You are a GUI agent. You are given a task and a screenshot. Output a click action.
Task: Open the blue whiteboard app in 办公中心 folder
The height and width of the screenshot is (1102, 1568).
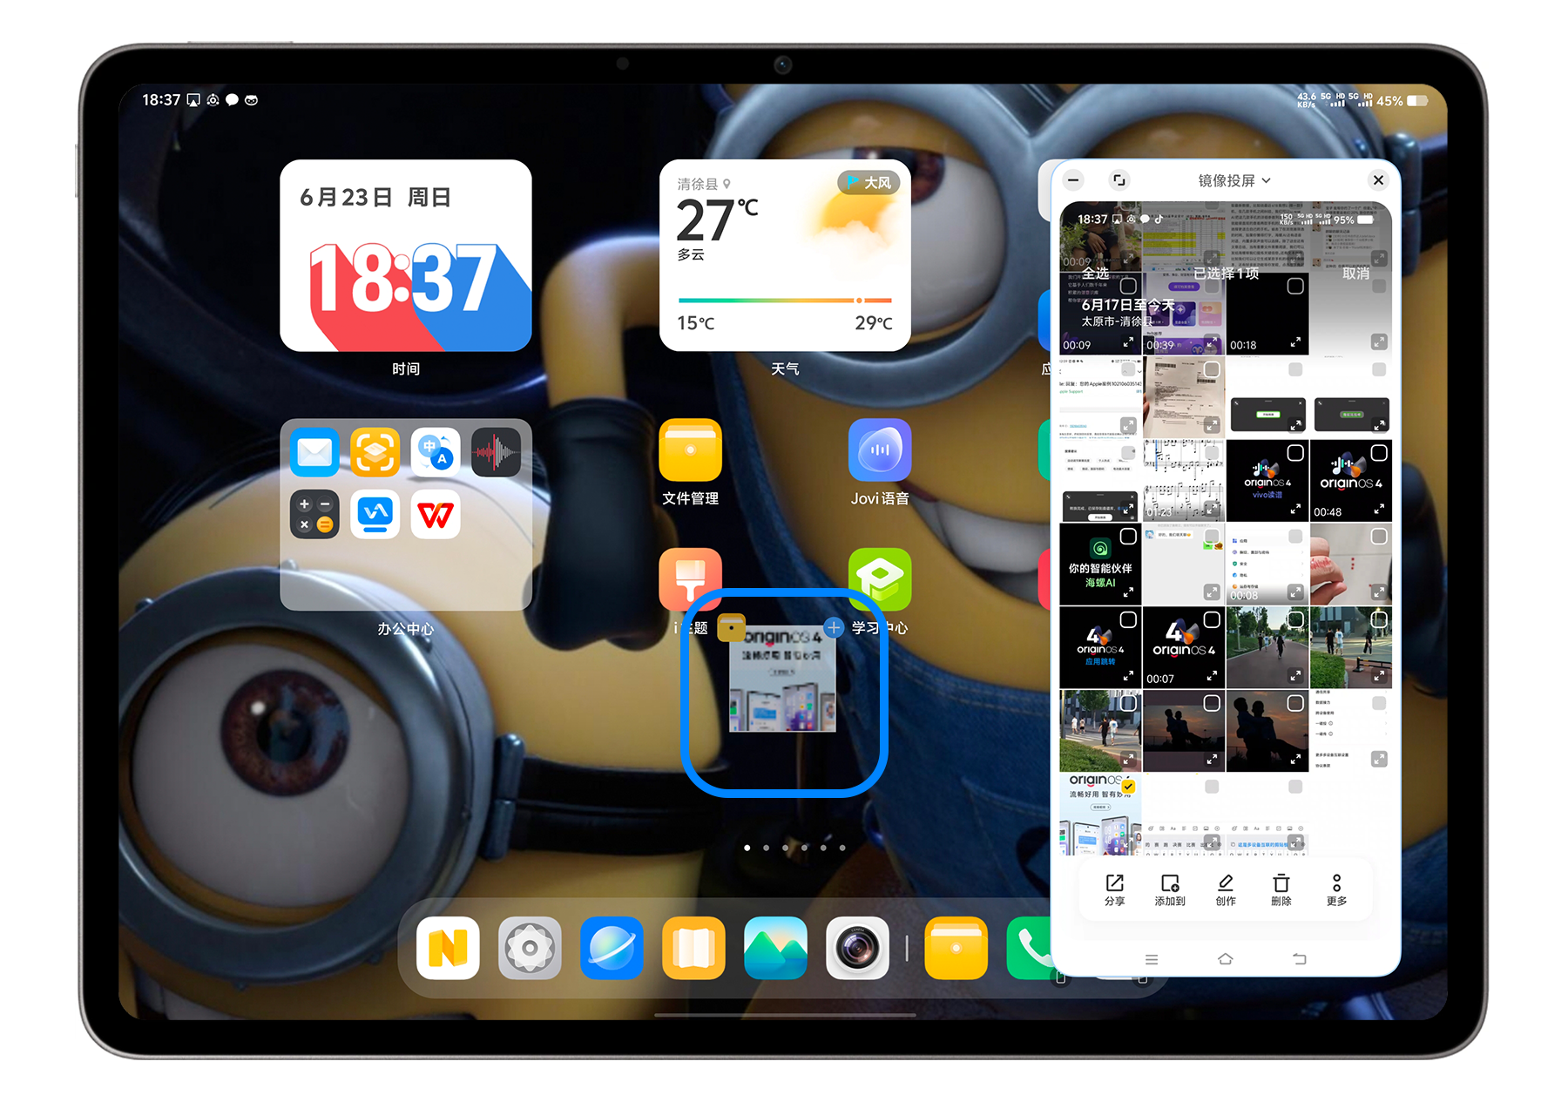coord(375,514)
